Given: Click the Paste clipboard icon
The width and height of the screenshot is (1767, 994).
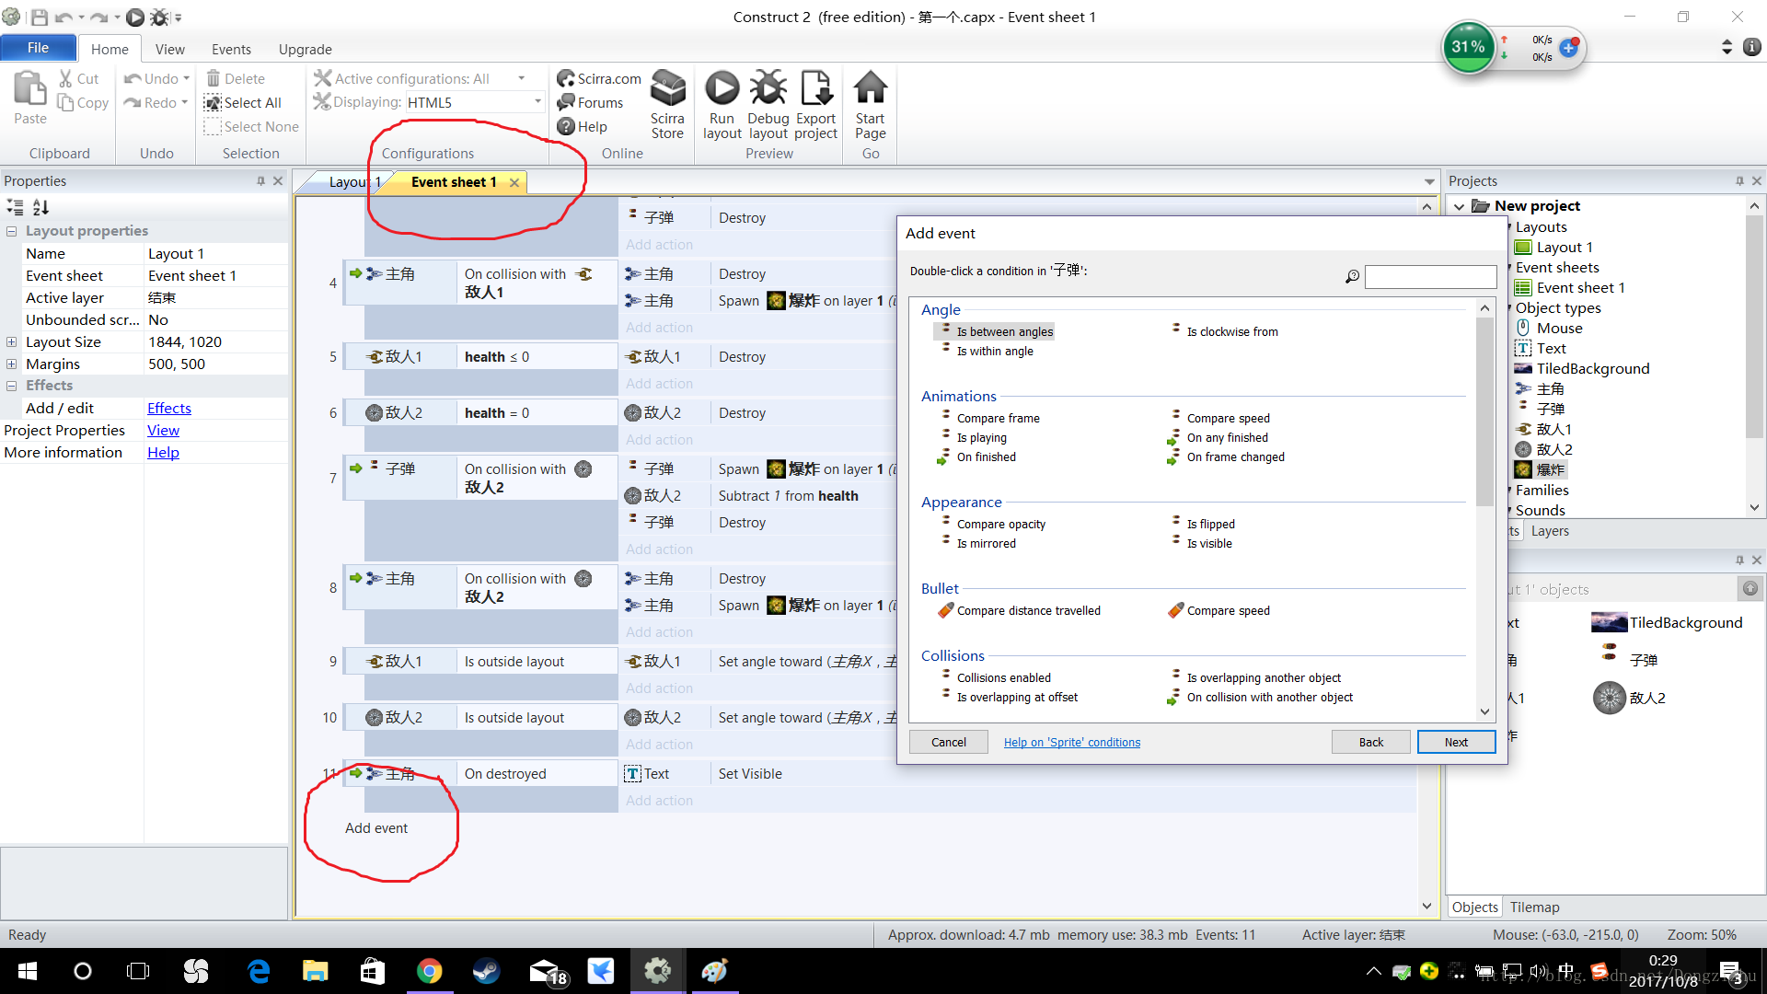Looking at the screenshot, I should (x=29, y=89).
